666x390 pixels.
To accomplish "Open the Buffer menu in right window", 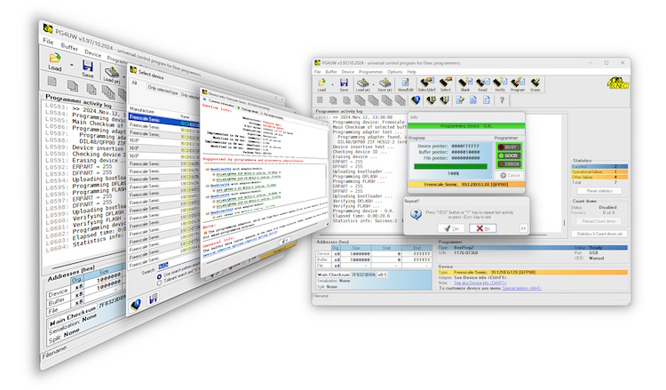I will pyautogui.click(x=331, y=72).
